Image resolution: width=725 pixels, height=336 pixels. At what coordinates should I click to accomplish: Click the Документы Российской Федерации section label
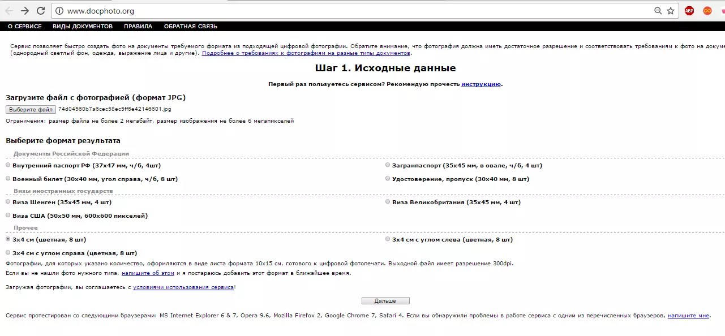[71, 154]
